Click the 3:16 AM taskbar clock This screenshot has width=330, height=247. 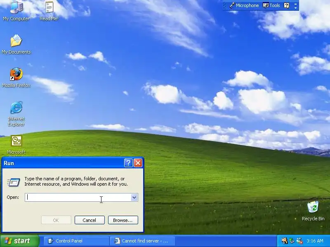tap(315, 241)
